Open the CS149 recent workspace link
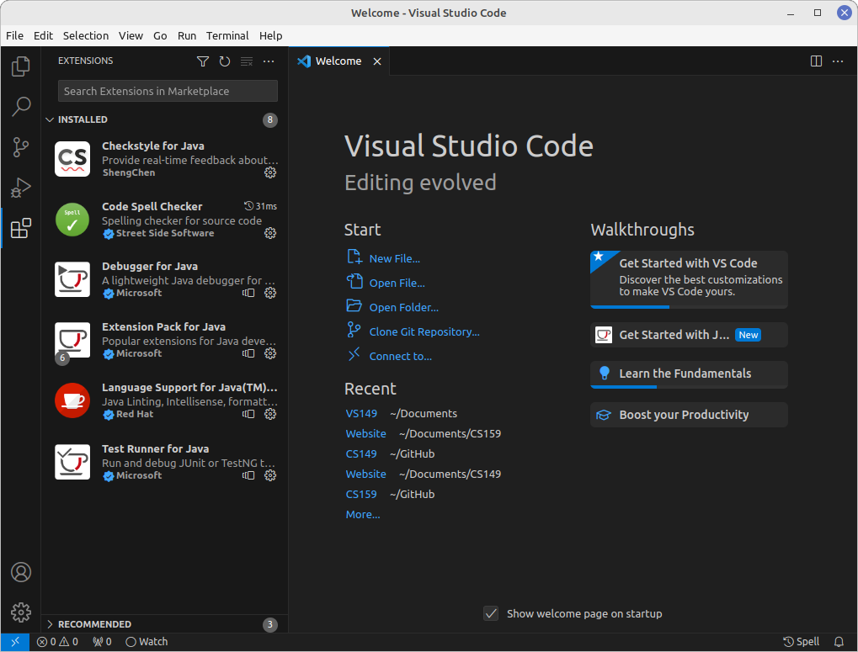Image resolution: width=858 pixels, height=652 pixels. click(x=360, y=453)
